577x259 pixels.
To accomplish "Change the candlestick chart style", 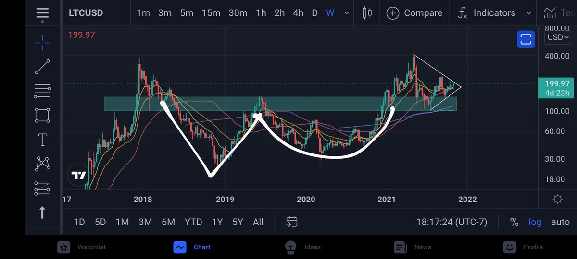I will [x=367, y=13].
